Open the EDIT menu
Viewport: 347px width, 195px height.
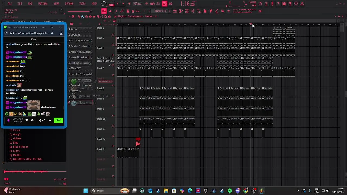pyautogui.click(x=20, y=4)
